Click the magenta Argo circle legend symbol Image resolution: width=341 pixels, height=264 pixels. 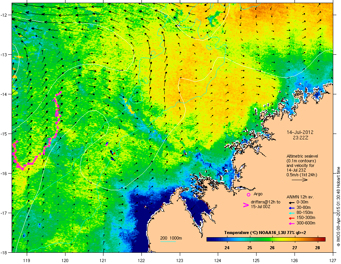(x=248, y=195)
